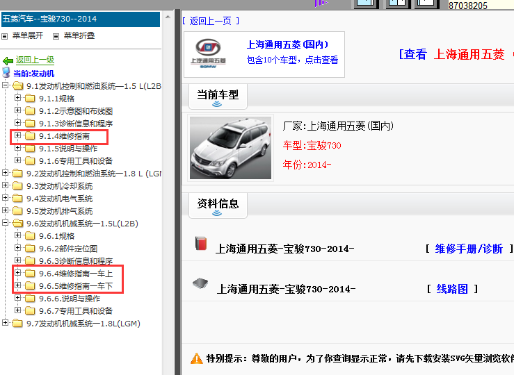Click the gray chip icon for 线路图

[x=200, y=283]
